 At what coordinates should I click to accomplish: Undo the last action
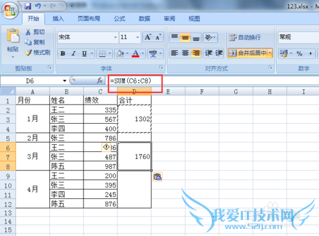38,6
